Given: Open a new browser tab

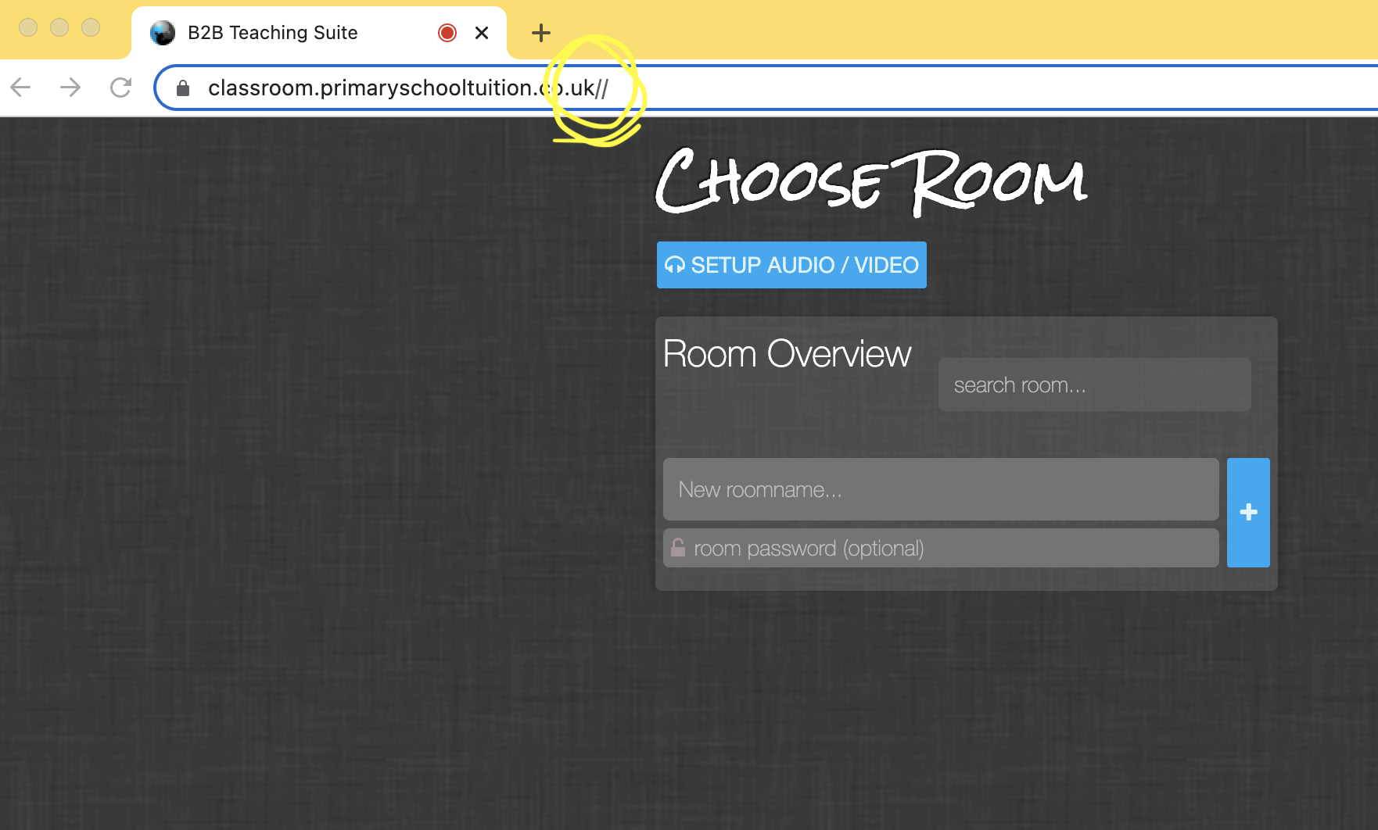Looking at the screenshot, I should (540, 33).
